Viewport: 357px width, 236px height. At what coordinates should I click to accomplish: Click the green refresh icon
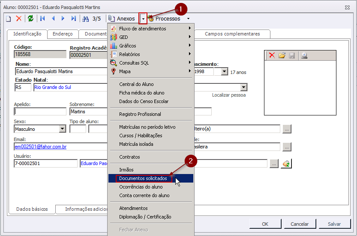tap(30, 19)
